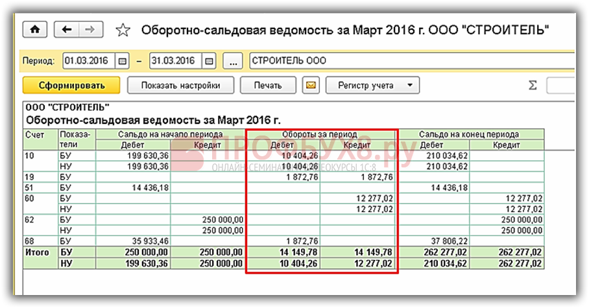Click the Home icon button
This screenshot has height=308, width=589.
pos(36,30)
